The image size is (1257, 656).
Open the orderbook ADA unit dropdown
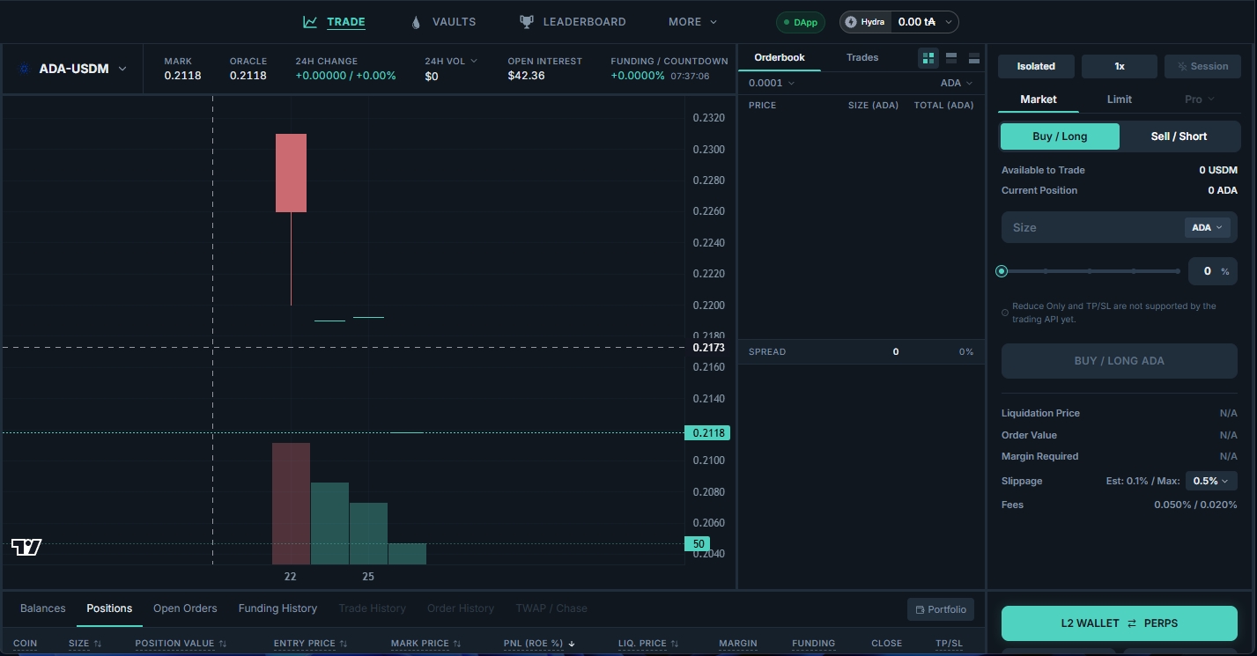(x=957, y=83)
